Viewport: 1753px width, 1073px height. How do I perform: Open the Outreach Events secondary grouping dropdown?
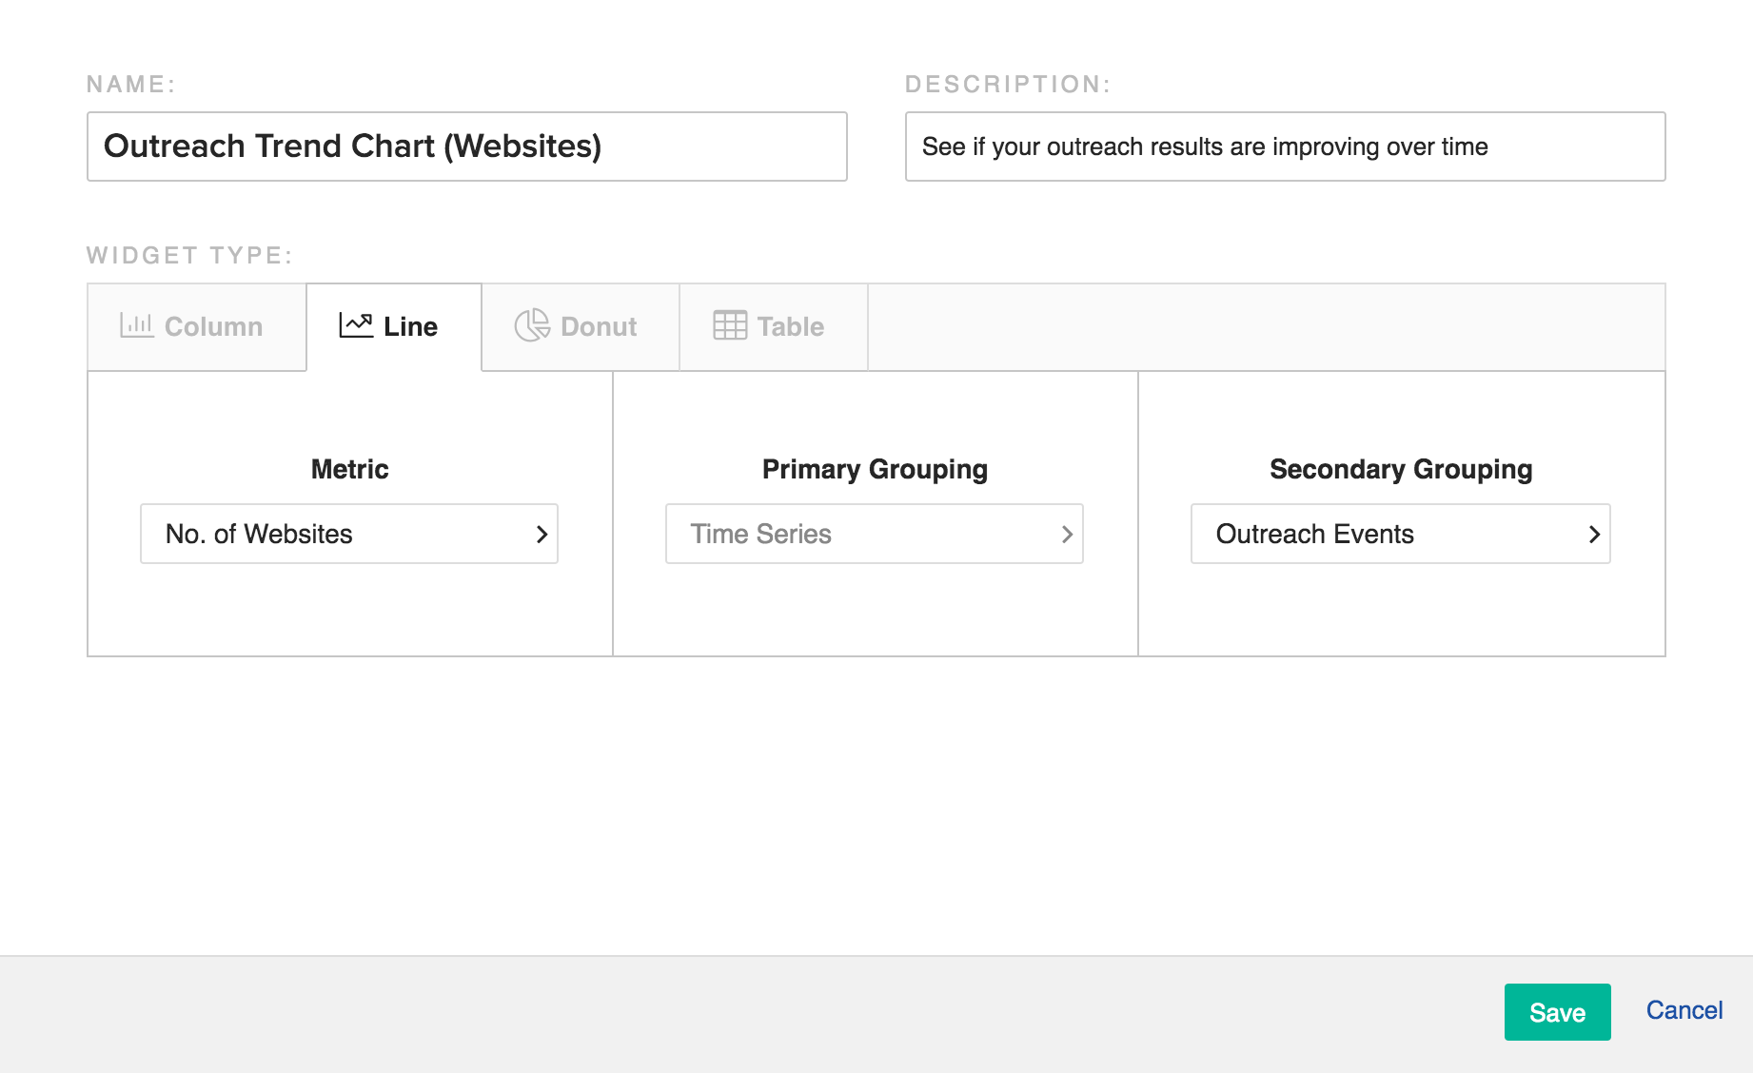click(x=1399, y=534)
